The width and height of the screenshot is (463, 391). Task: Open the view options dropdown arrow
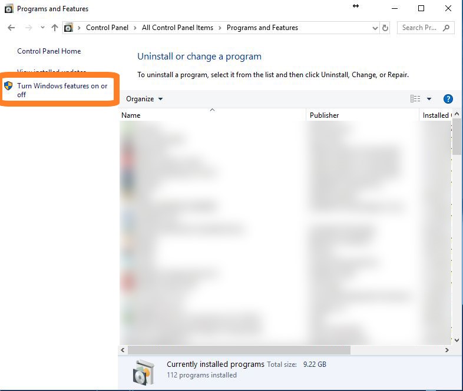[429, 99]
